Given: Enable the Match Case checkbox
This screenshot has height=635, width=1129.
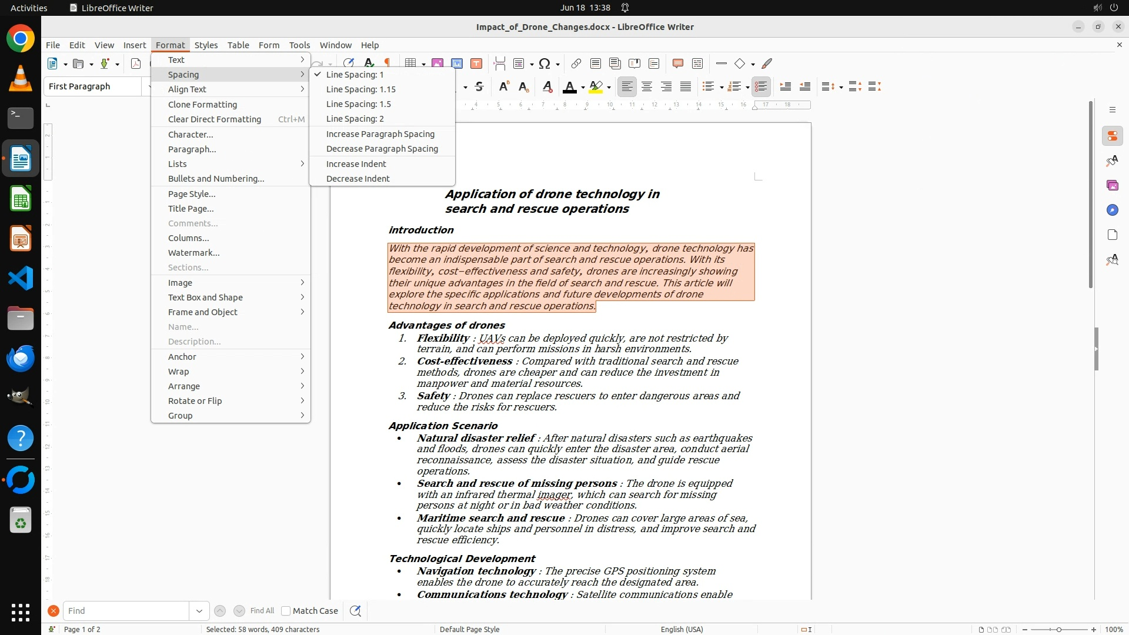Looking at the screenshot, I should 286,611.
